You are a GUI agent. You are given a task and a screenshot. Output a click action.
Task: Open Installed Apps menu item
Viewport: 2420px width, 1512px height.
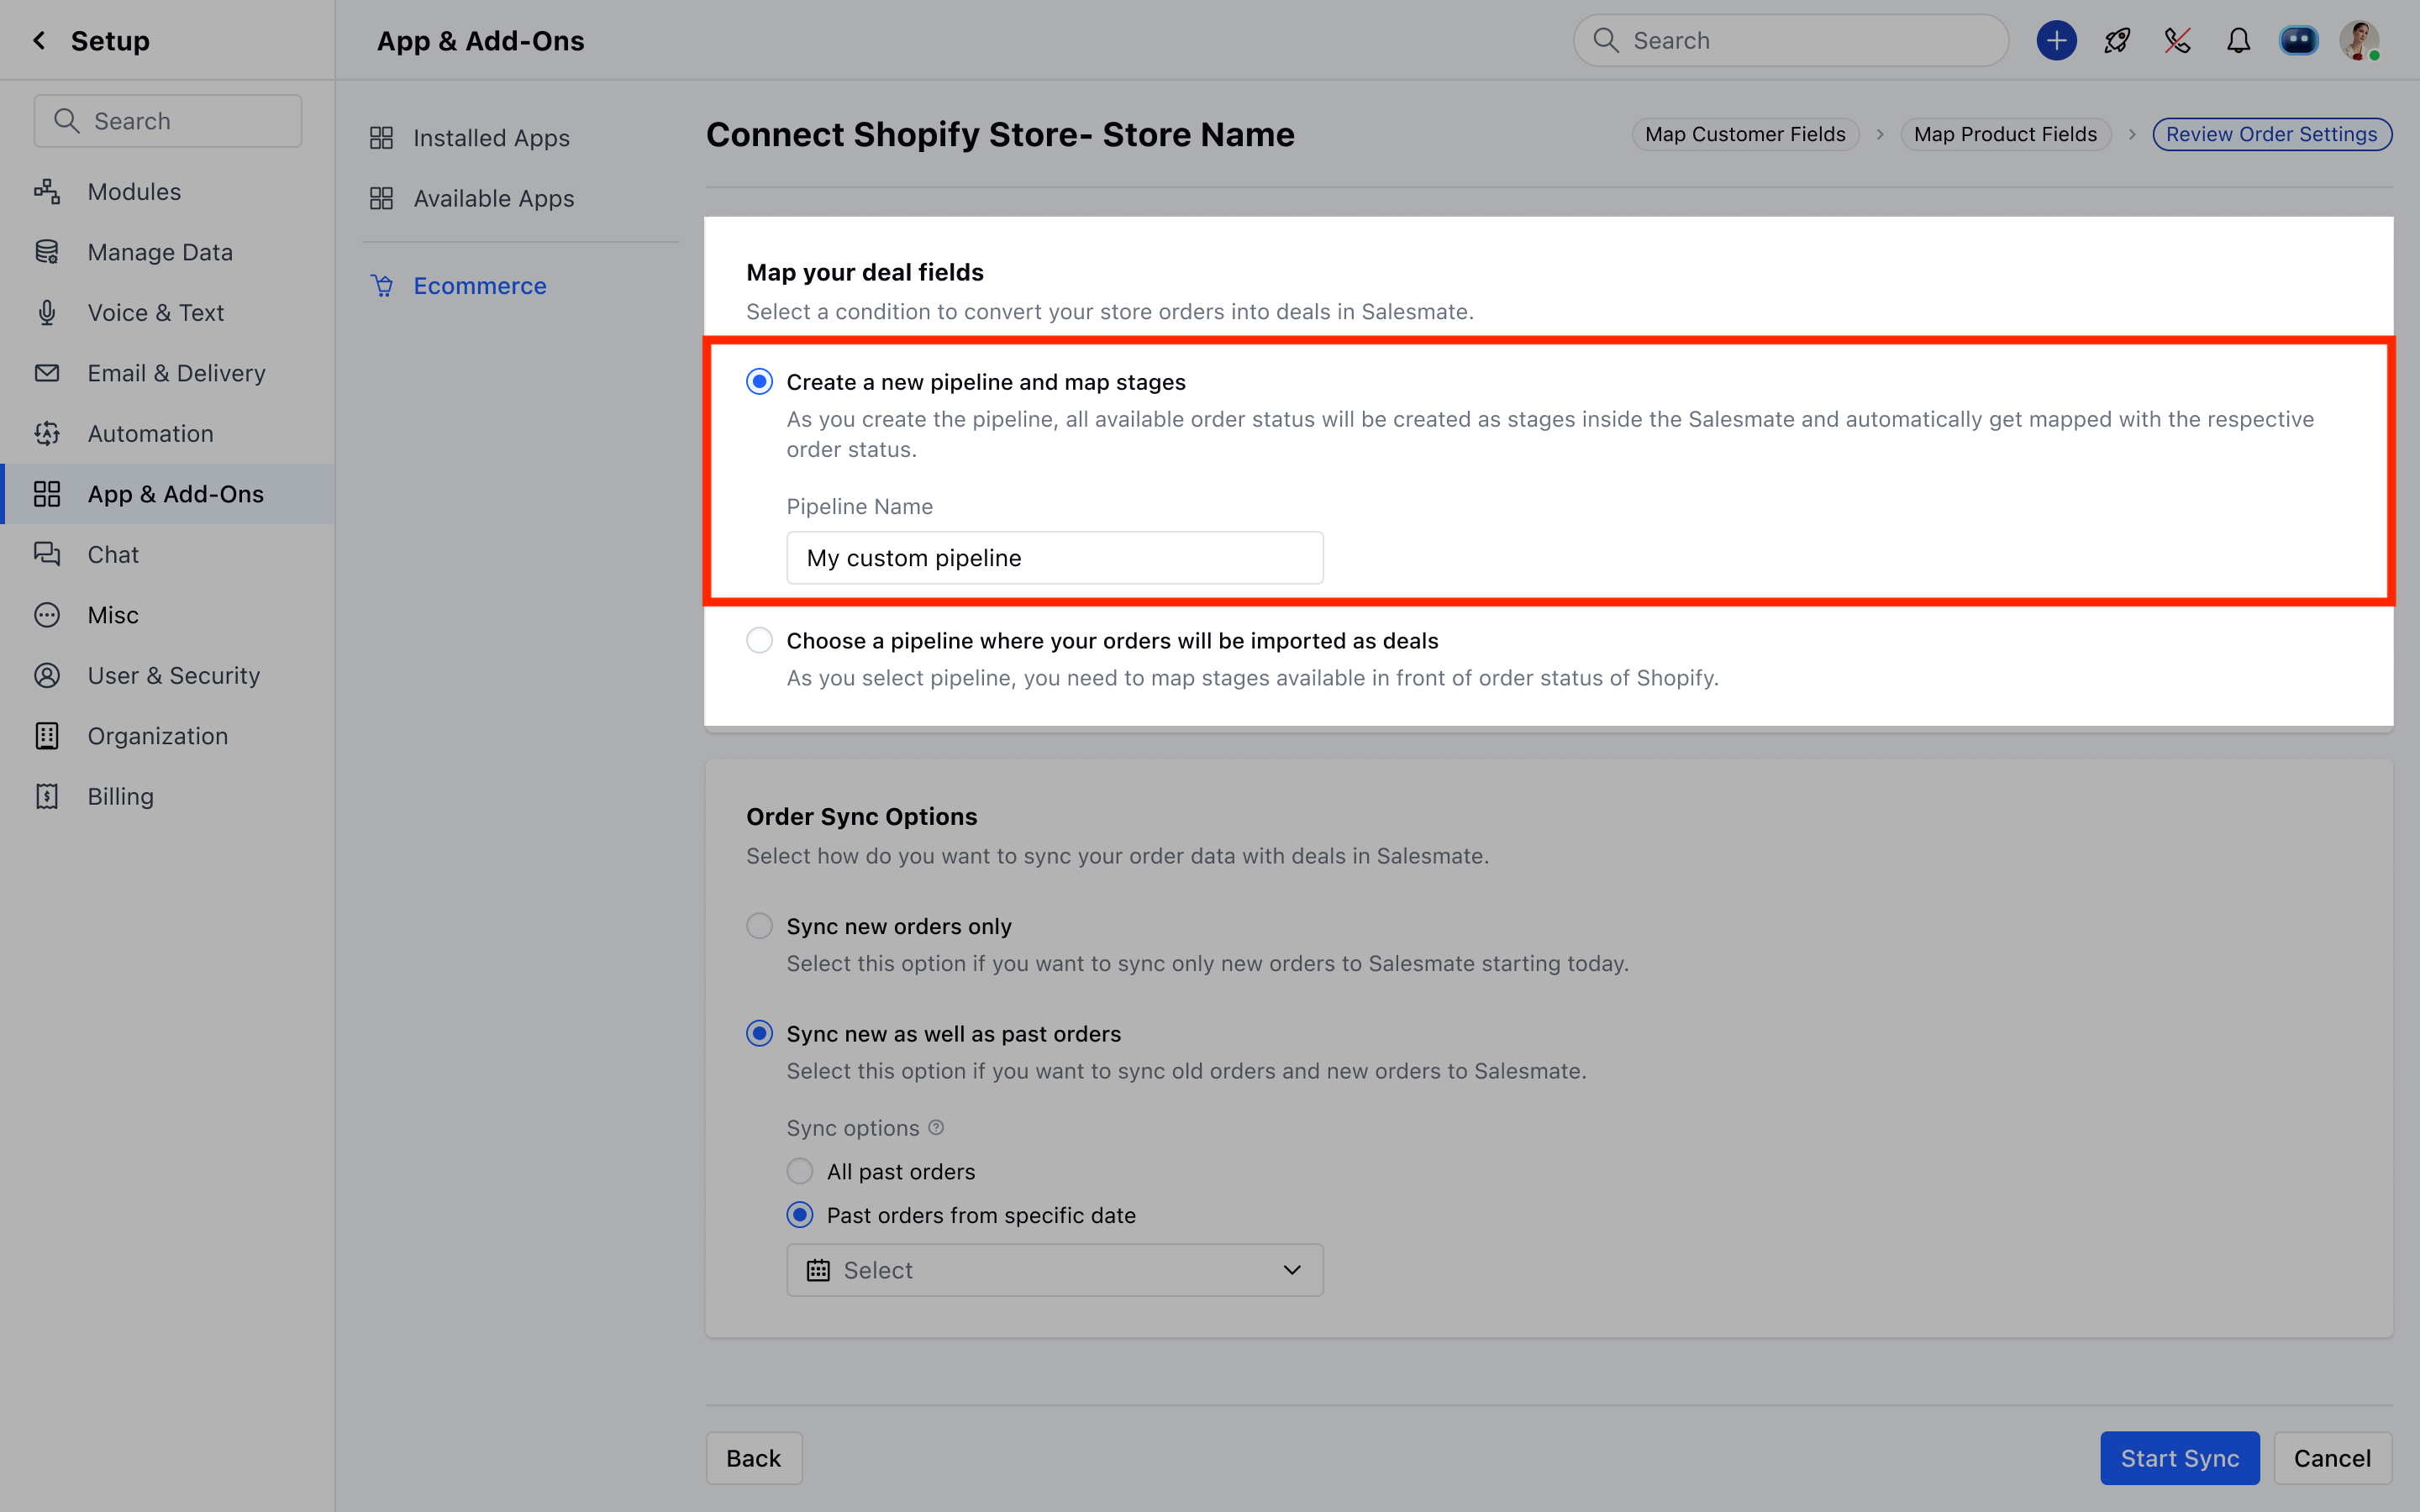(x=491, y=138)
